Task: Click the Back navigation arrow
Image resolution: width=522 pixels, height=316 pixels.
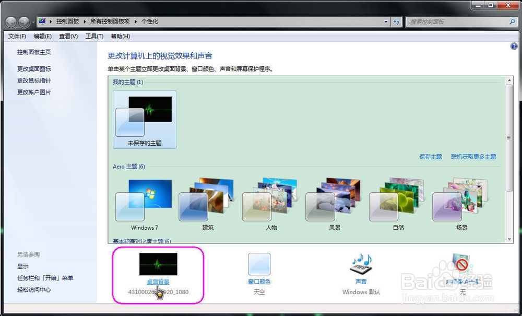Action: point(11,22)
